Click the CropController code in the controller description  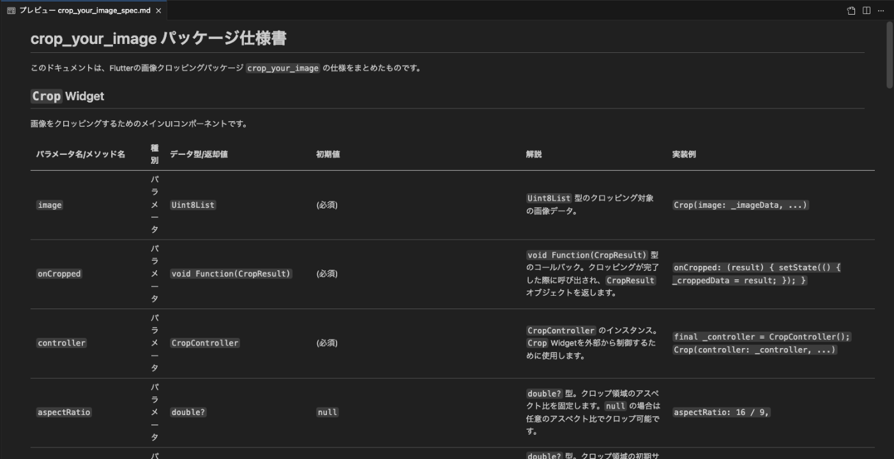[x=561, y=331]
